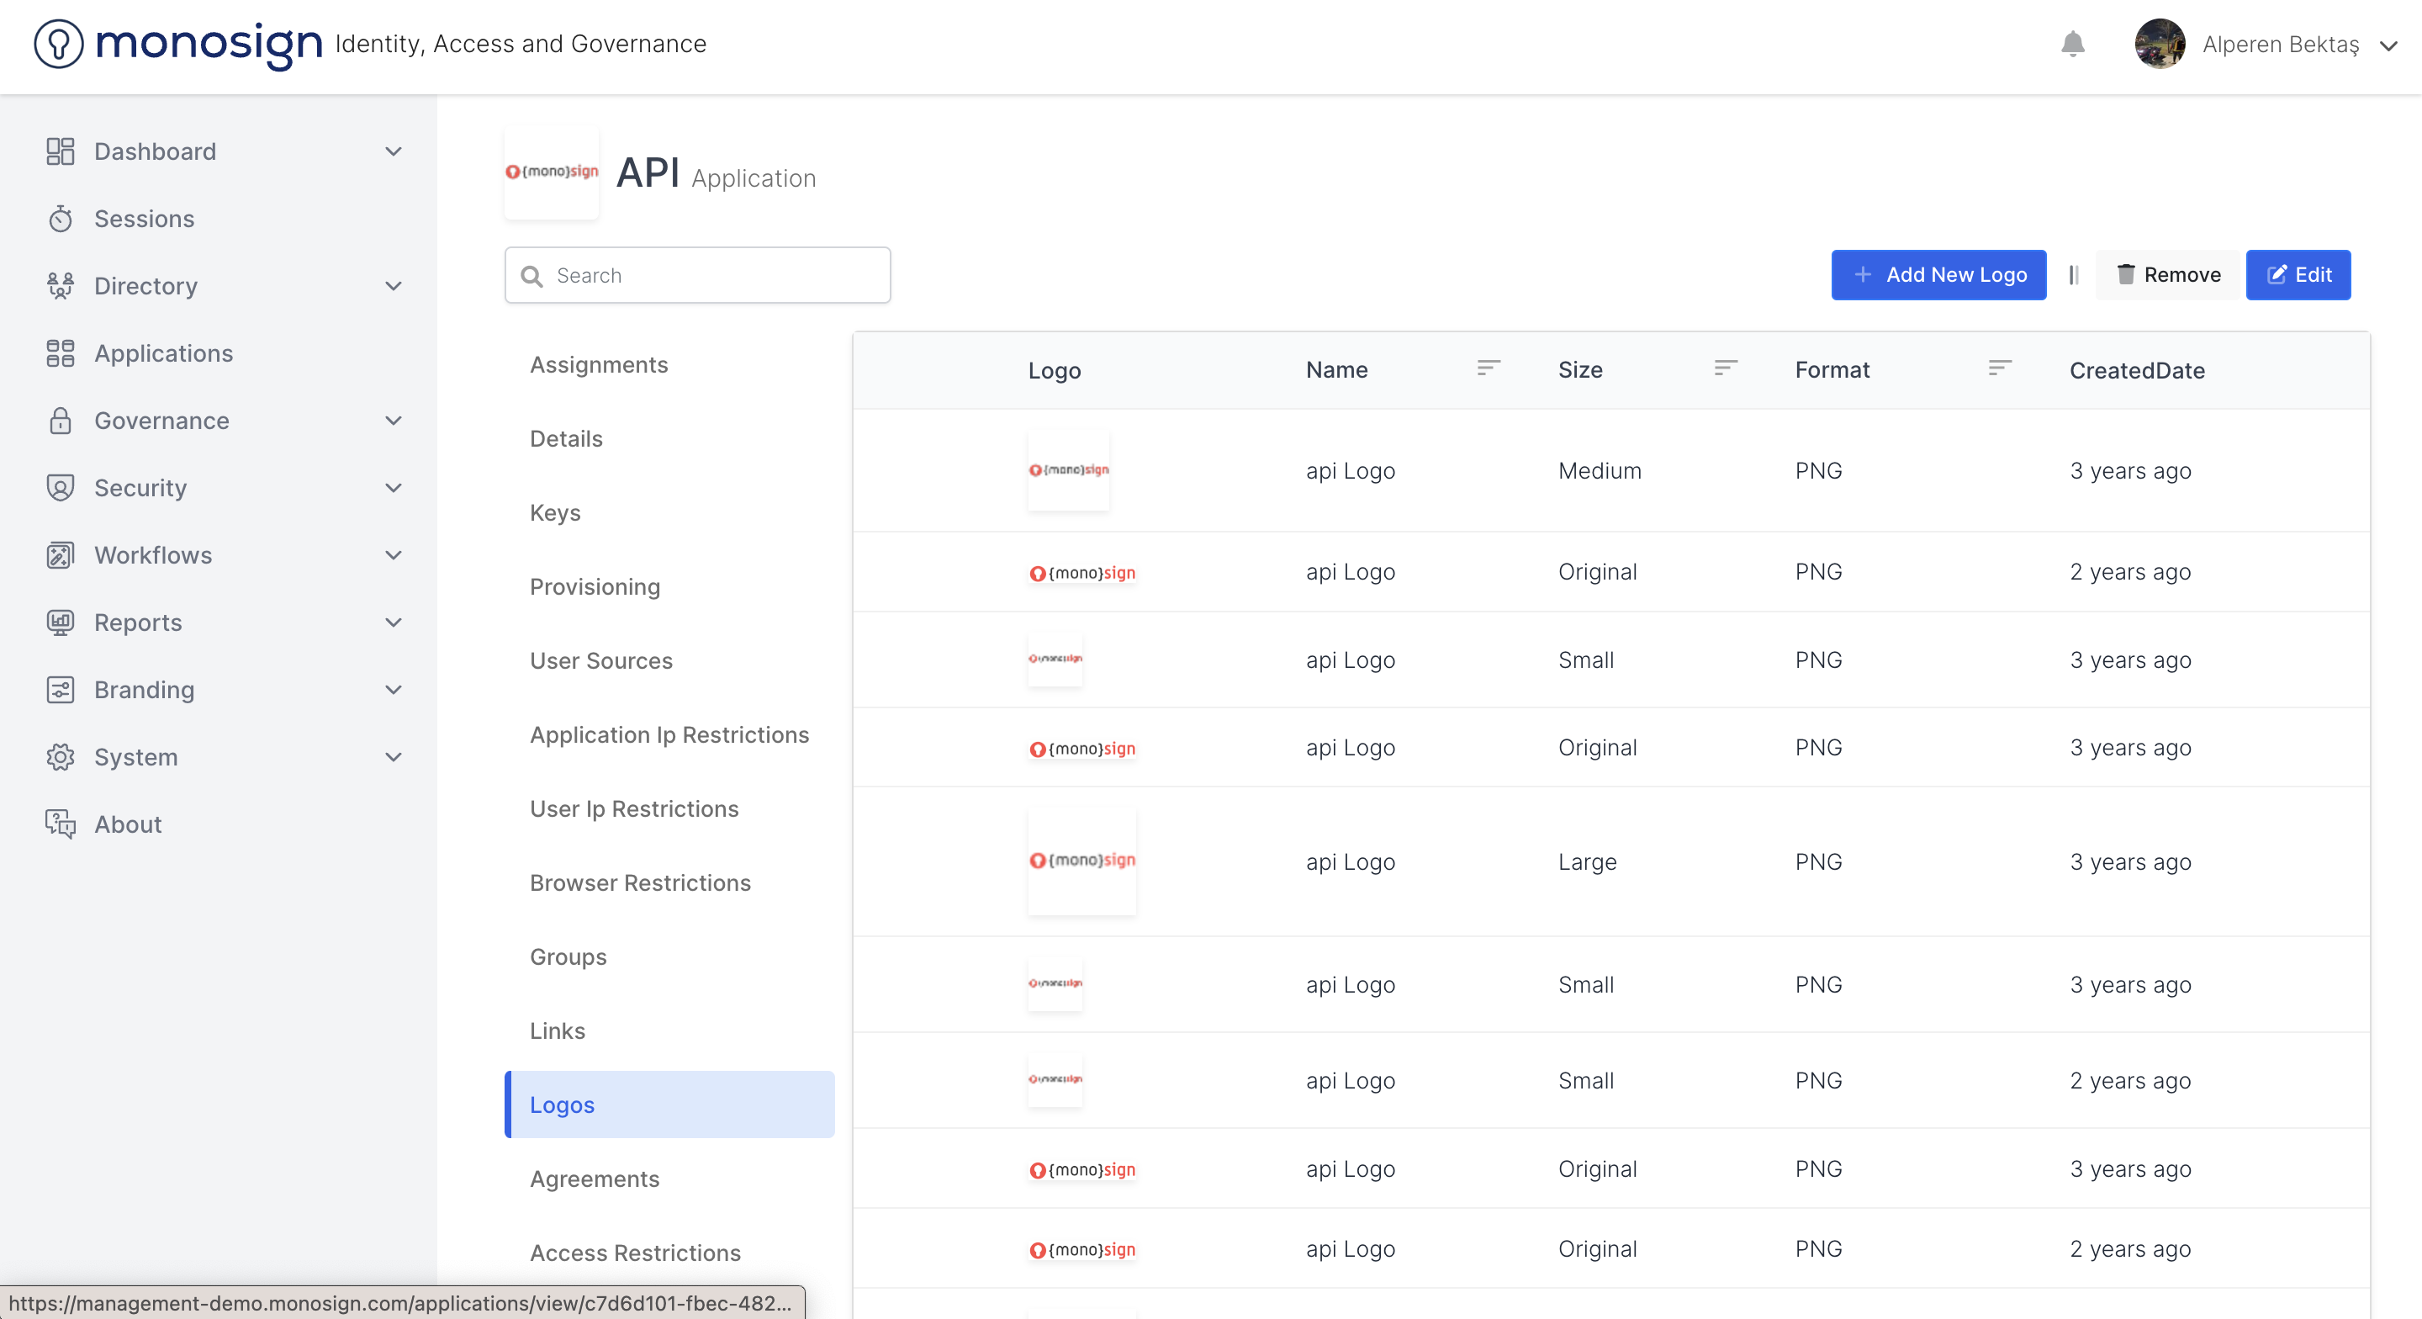Image resolution: width=2422 pixels, height=1319 pixels.
Task: Expand the Directory menu chevron
Action: point(393,286)
